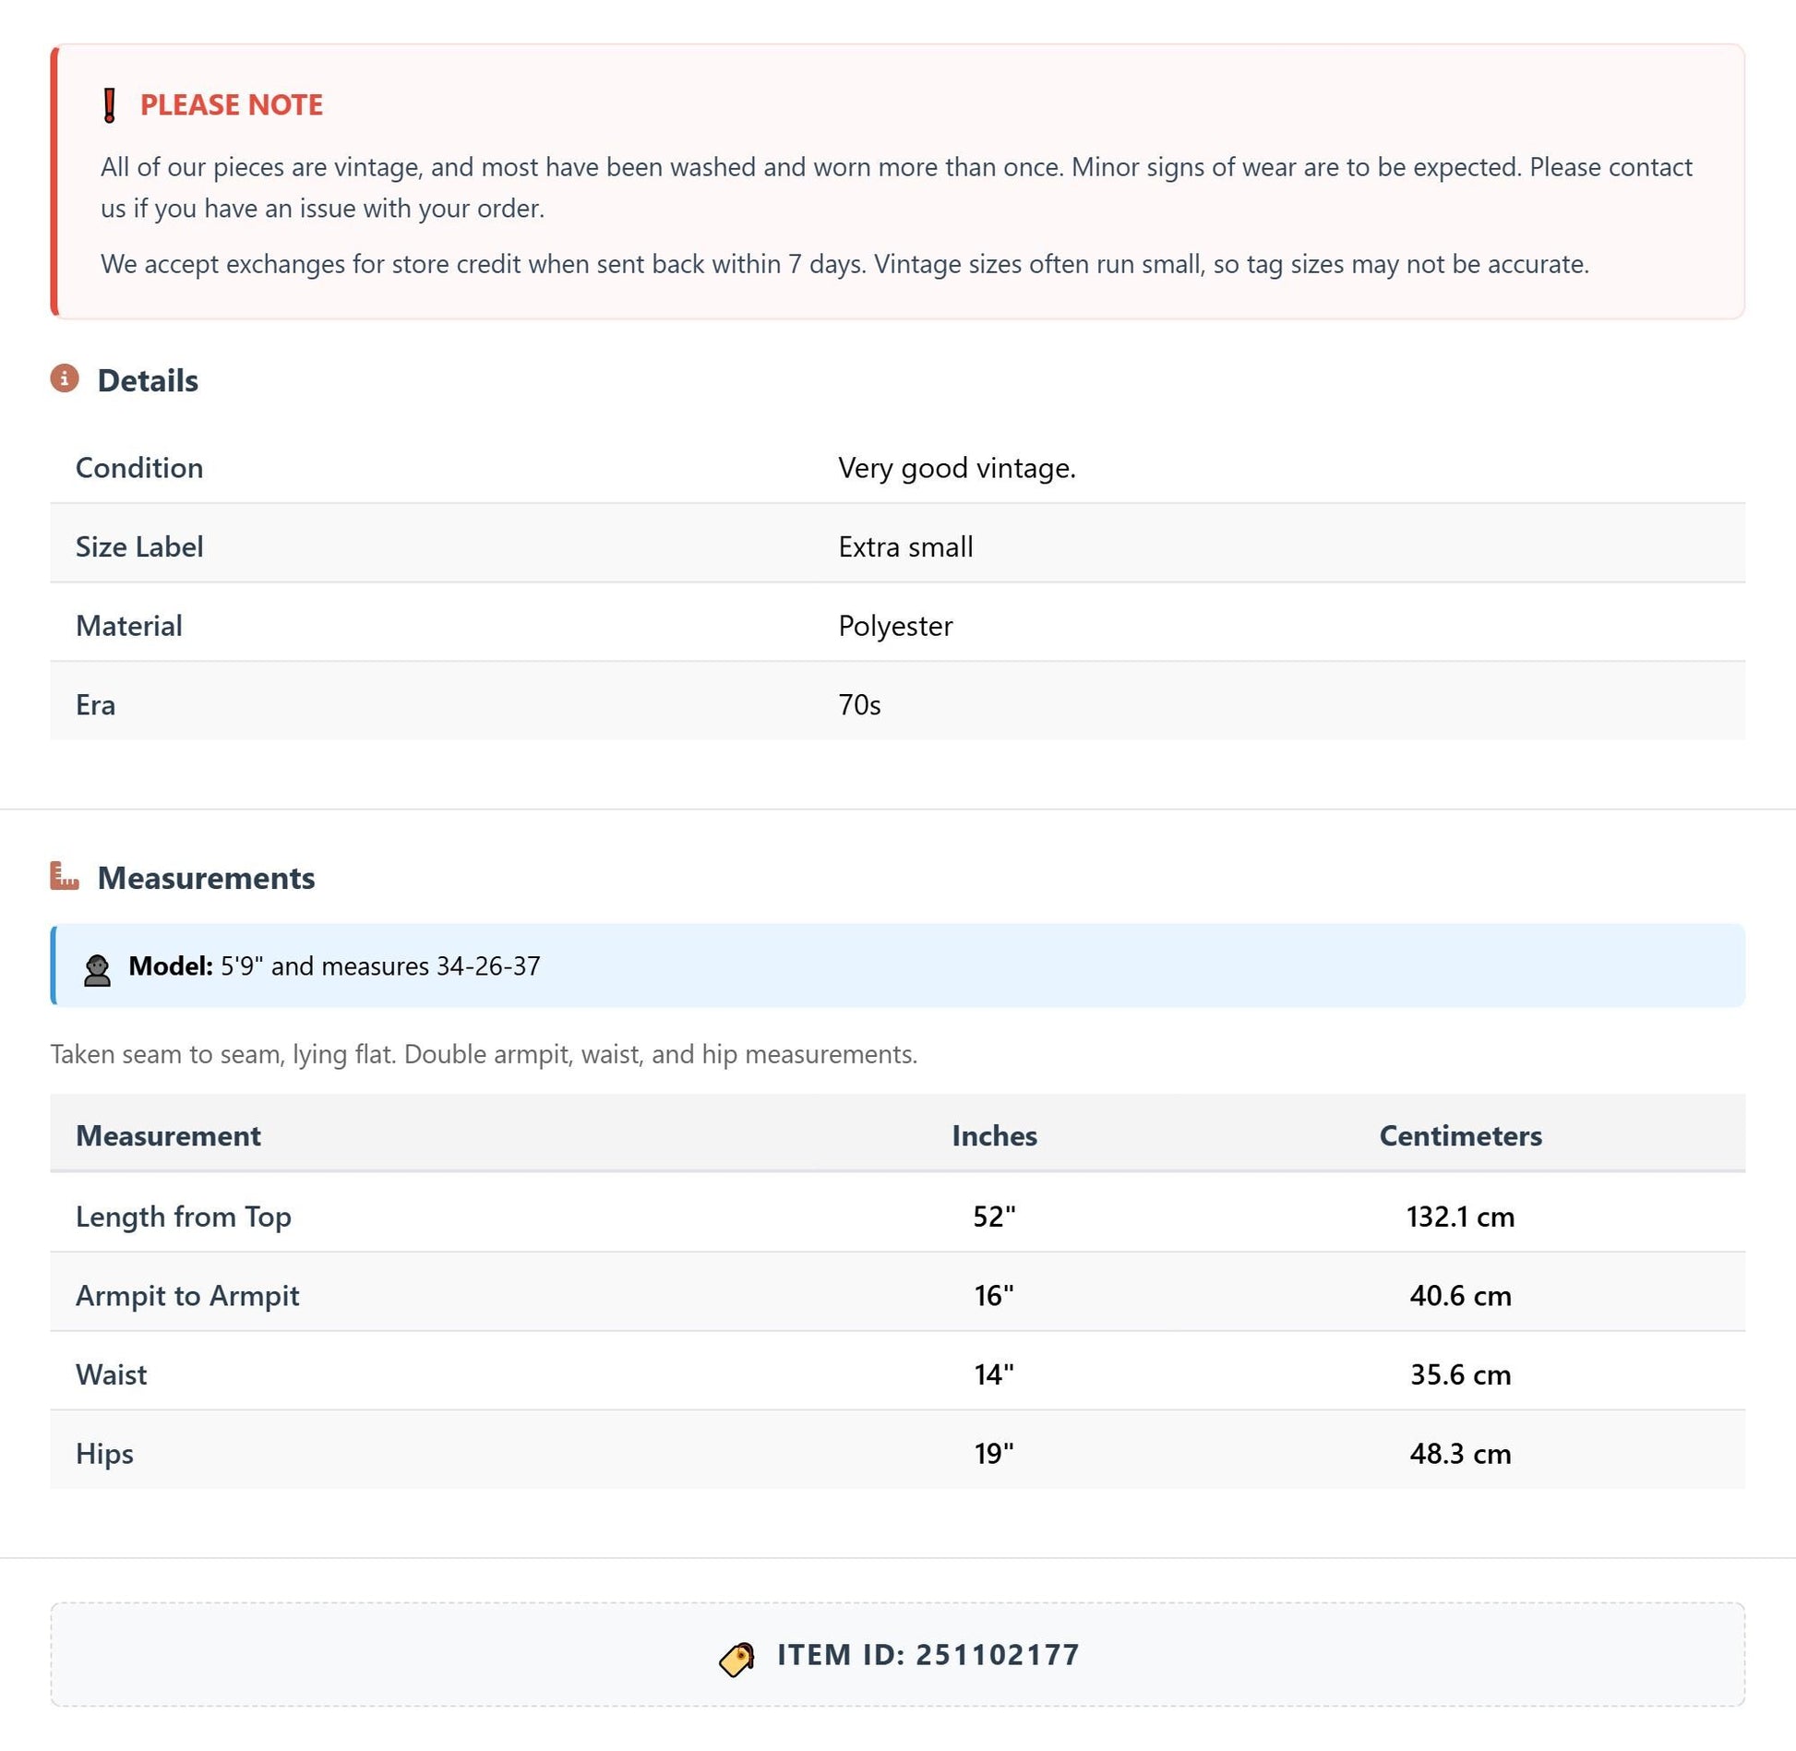Click the price tag icon by Item ID
The image size is (1796, 1751).
coord(736,1659)
